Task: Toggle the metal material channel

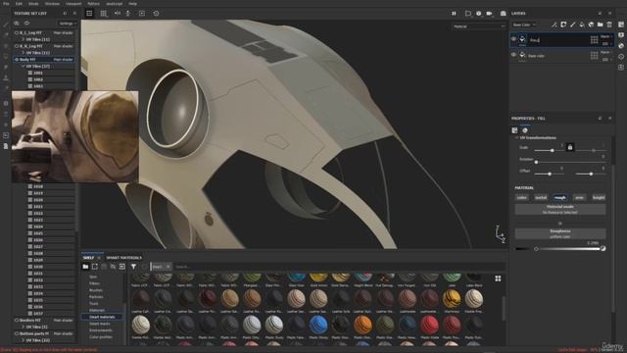Action: click(x=541, y=198)
